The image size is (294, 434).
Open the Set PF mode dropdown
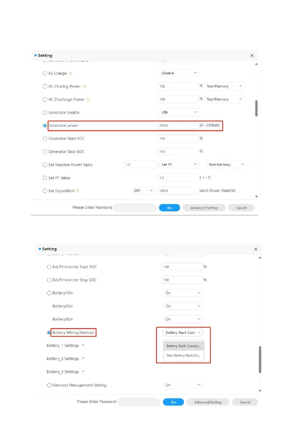179,165
